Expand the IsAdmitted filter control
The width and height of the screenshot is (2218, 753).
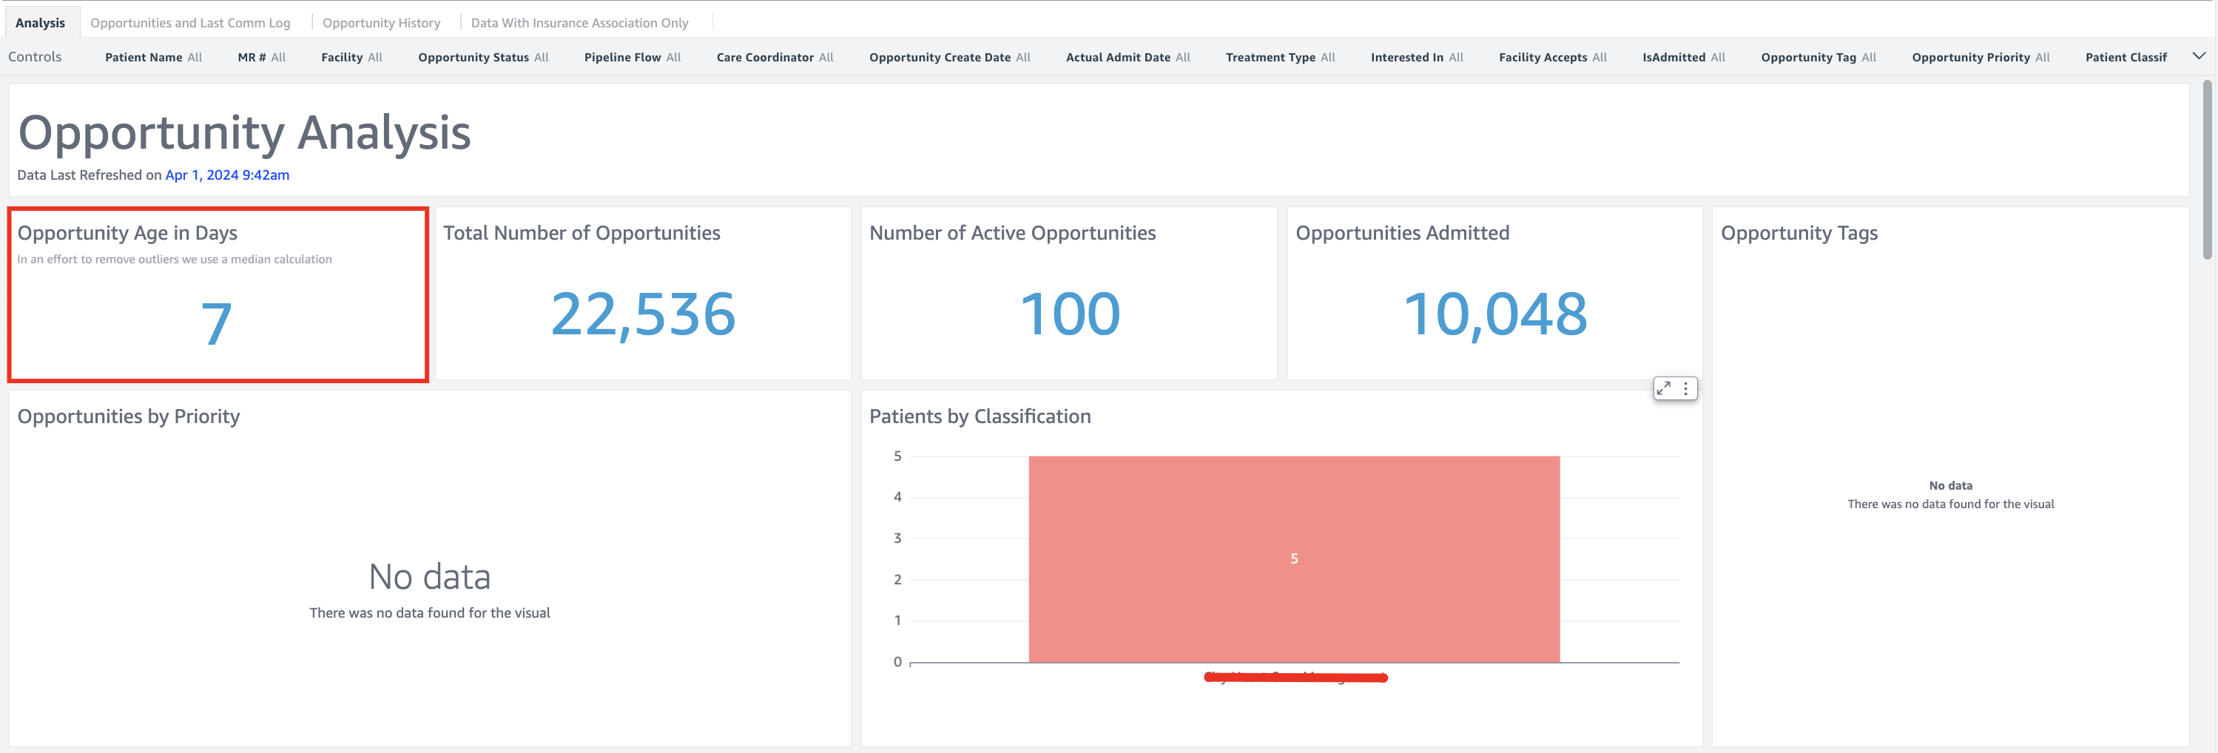[1682, 57]
